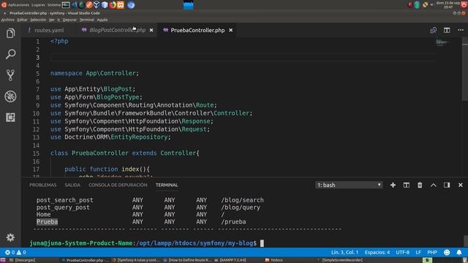468x263 pixels.
Task: Switch to the BlogPostController.php tab
Action: click(117, 30)
